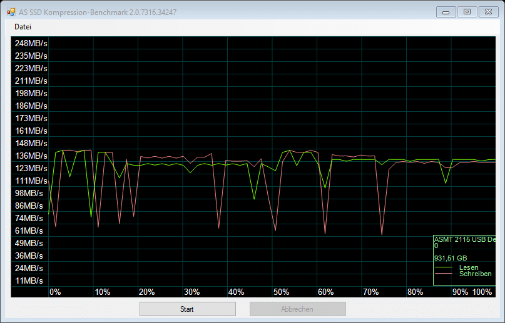The image size is (505, 323).
Task: Click the 248MB/s axis label
Action: point(31,43)
